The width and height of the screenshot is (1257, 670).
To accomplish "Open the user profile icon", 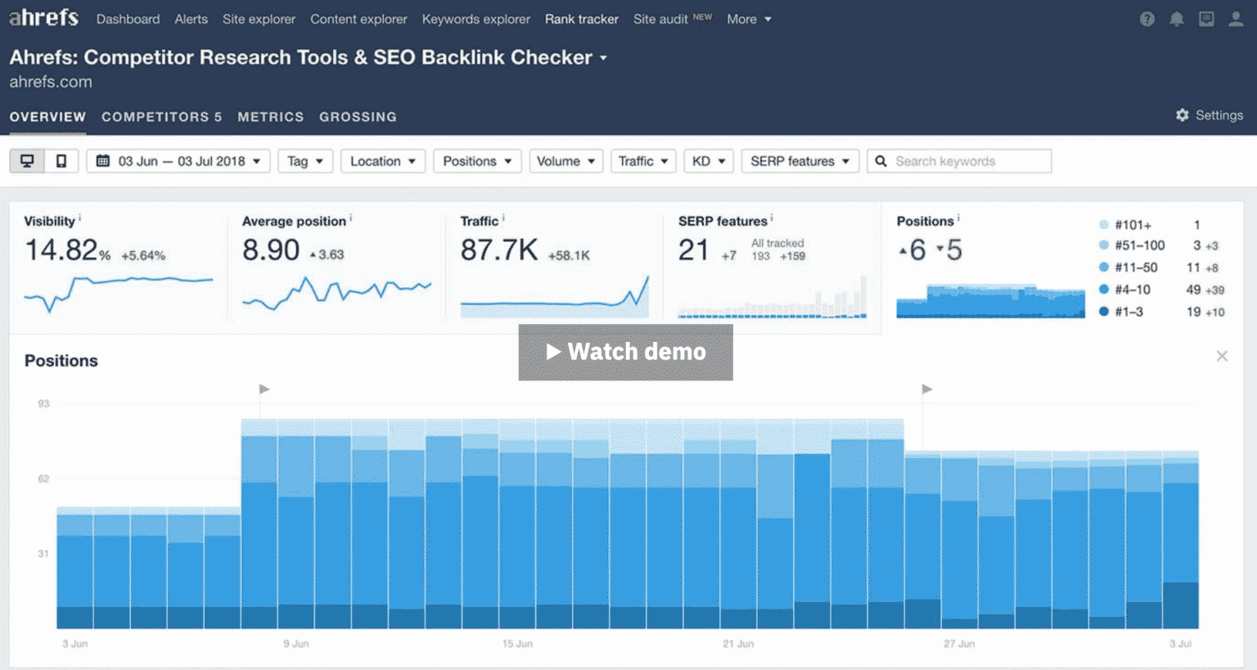I will point(1236,19).
